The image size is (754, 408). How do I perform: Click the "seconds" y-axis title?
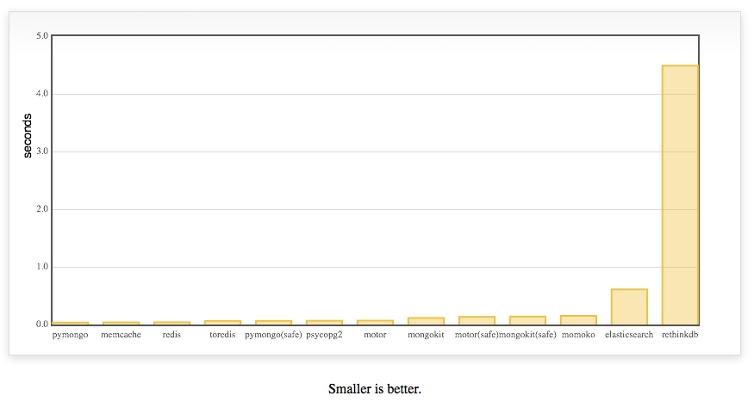pos(28,136)
